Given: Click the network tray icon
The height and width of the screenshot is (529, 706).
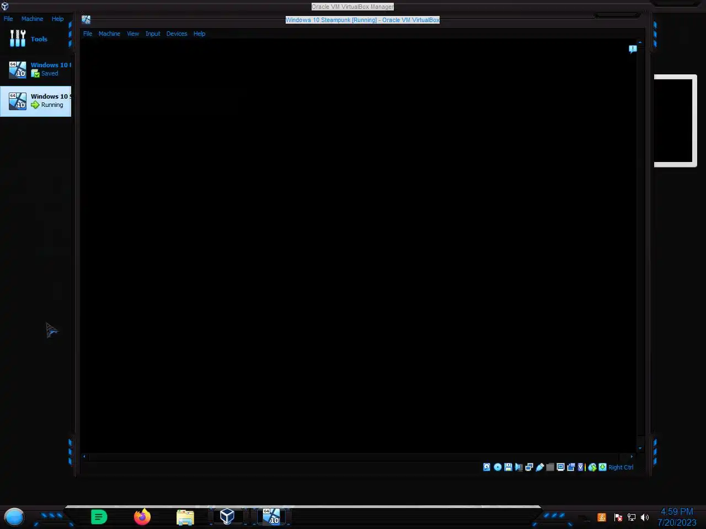Looking at the screenshot, I should (632, 517).
